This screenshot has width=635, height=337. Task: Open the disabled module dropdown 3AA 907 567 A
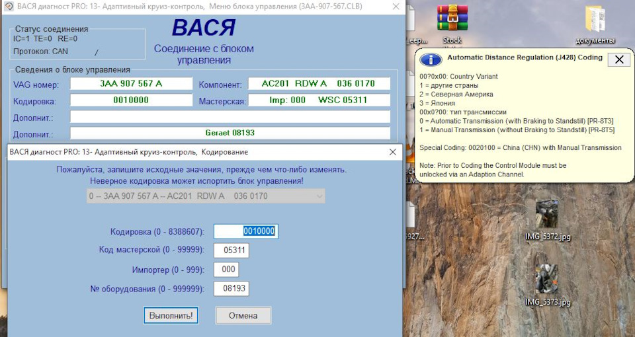206,196
